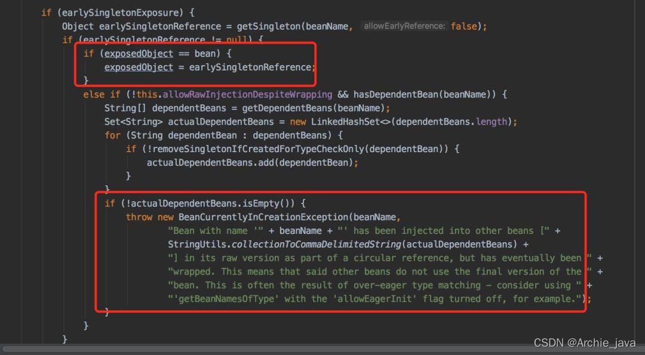Click 'dependentBeans.length' argument
Screen dimensions: 645x355
[x=451, y=122]
